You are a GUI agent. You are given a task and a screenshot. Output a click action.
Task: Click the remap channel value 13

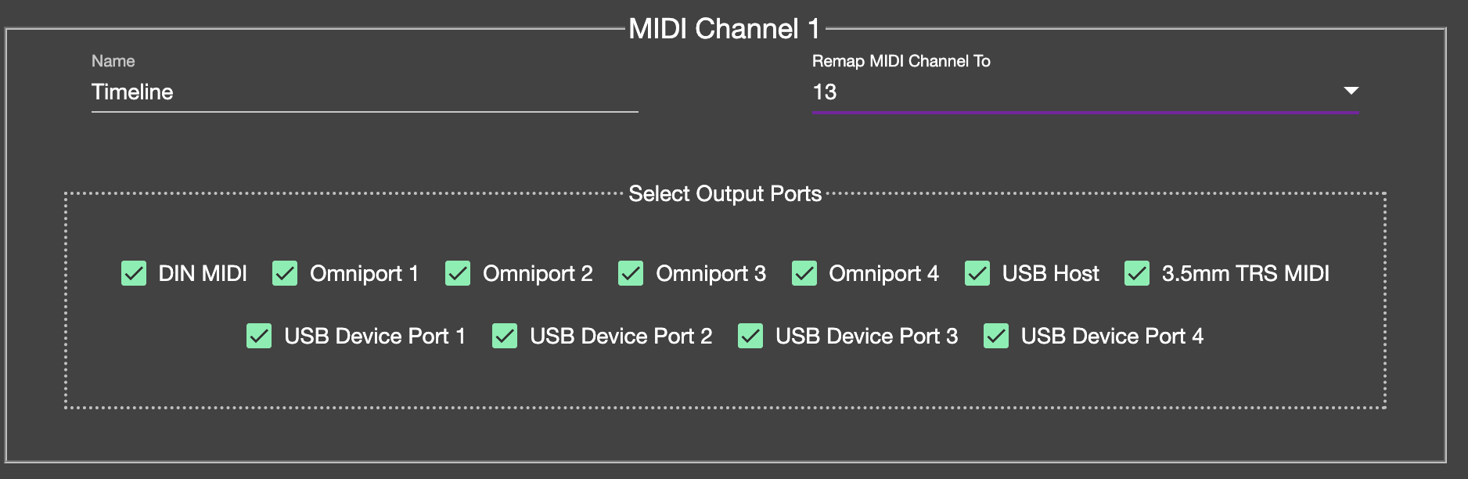pos(825,92)
